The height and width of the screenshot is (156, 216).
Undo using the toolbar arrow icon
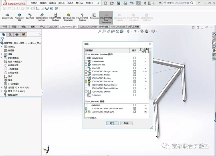coord(132,3)
